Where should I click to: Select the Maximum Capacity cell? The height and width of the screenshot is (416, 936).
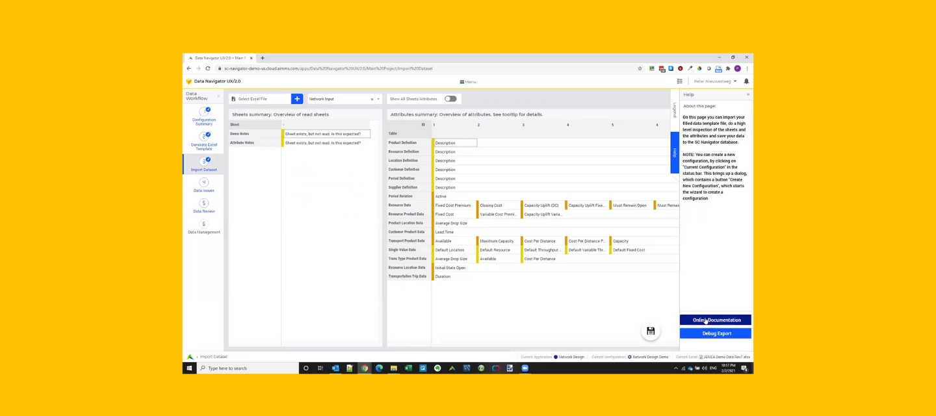click(x=499, y=240)
